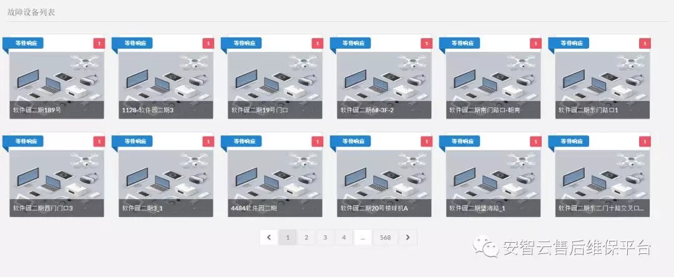Jump to page 3
The image size is (674, 277).
[325, 237]
